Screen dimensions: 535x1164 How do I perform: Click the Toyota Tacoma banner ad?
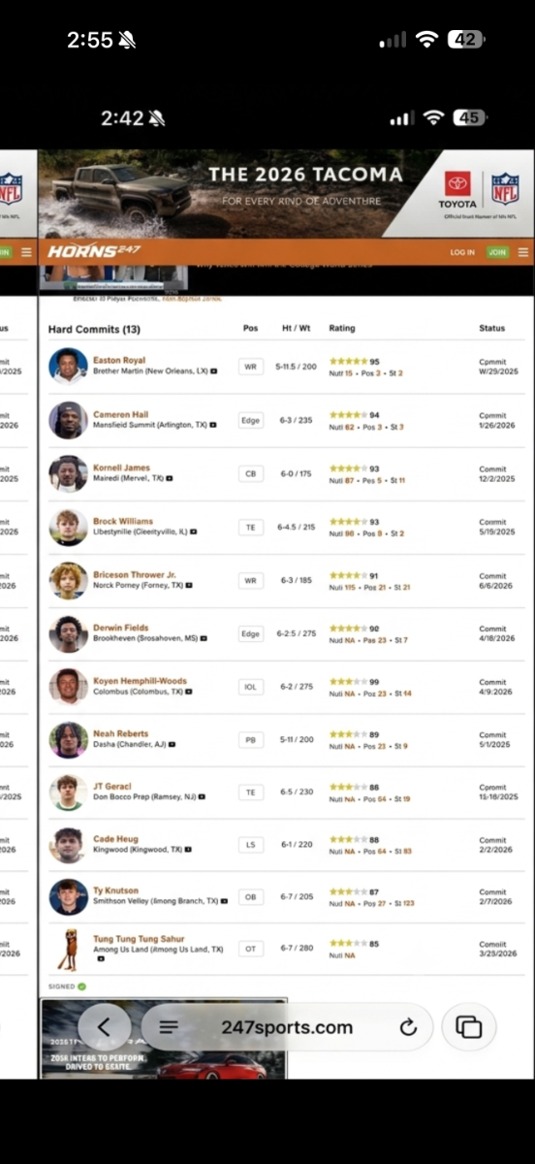pos(286,193)
